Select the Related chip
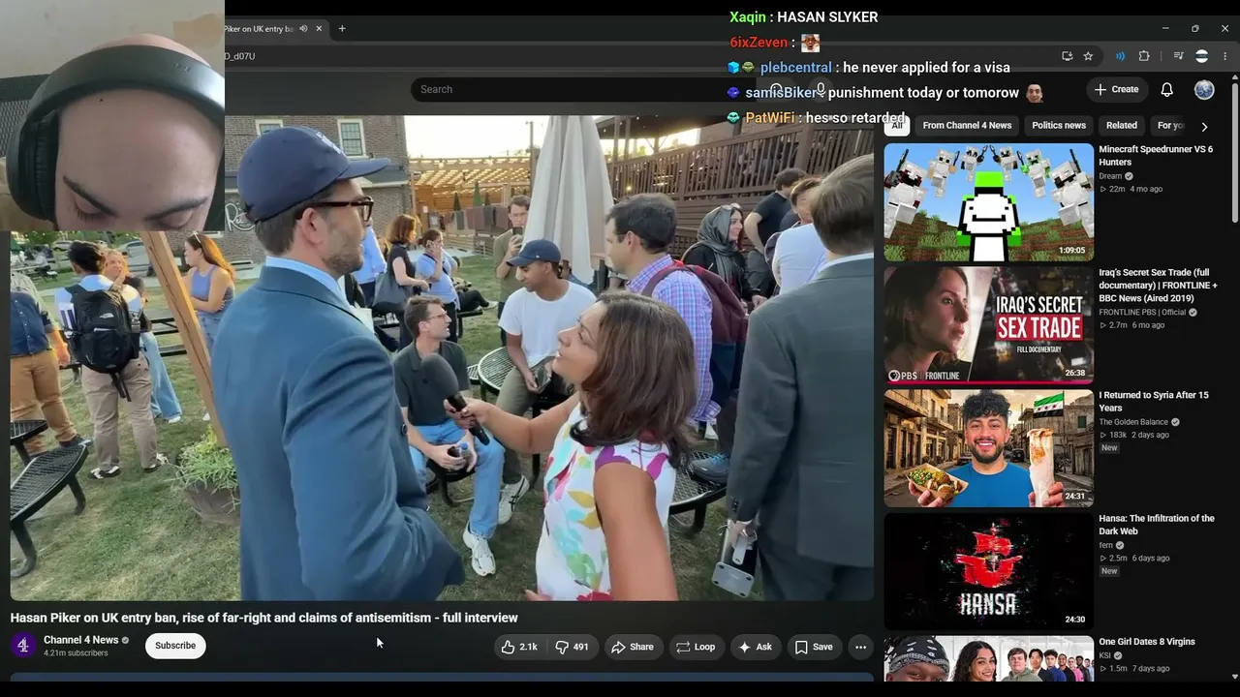1240x697 pixels. click(x=1122, y=125)
